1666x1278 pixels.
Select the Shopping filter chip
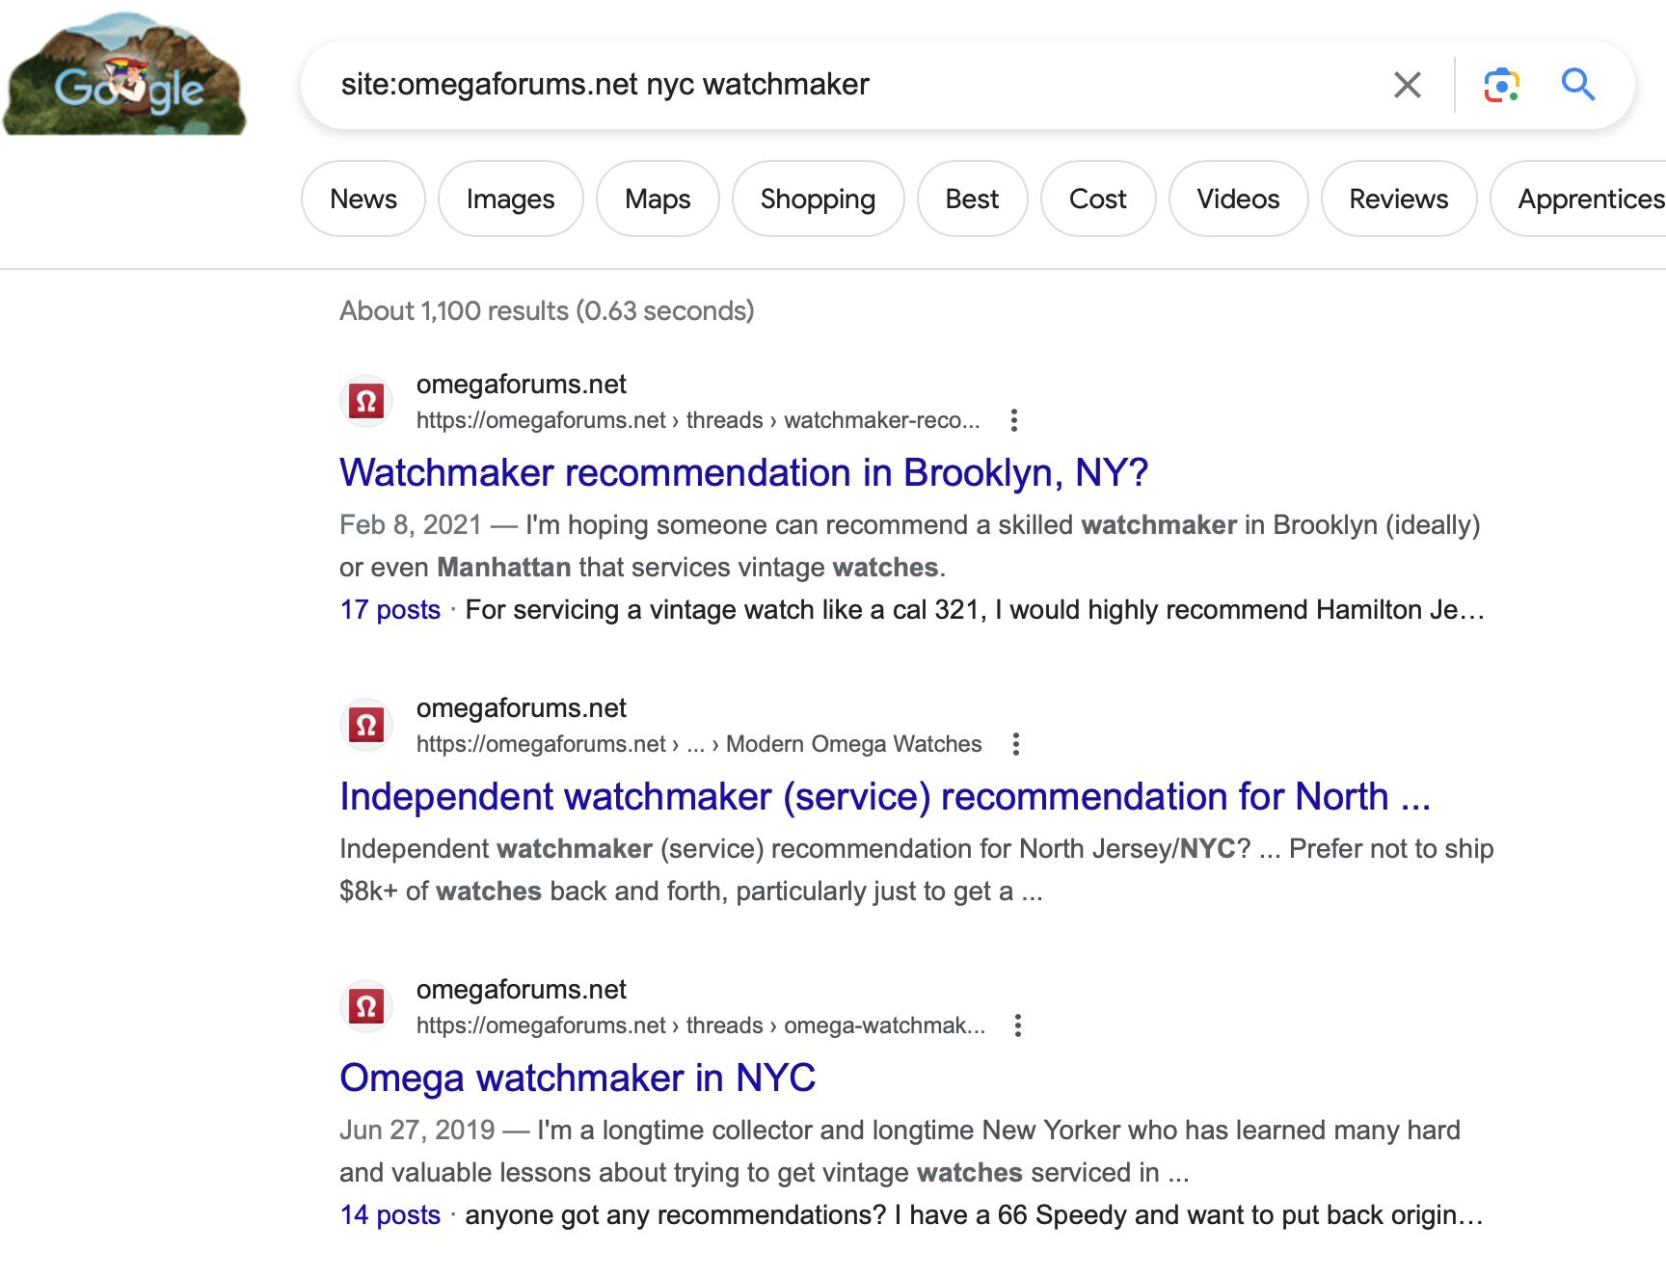[818, 199]
